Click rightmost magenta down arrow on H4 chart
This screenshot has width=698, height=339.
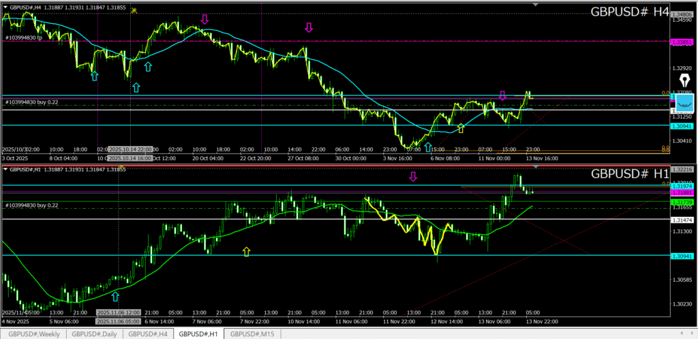(x=502, y=95)
